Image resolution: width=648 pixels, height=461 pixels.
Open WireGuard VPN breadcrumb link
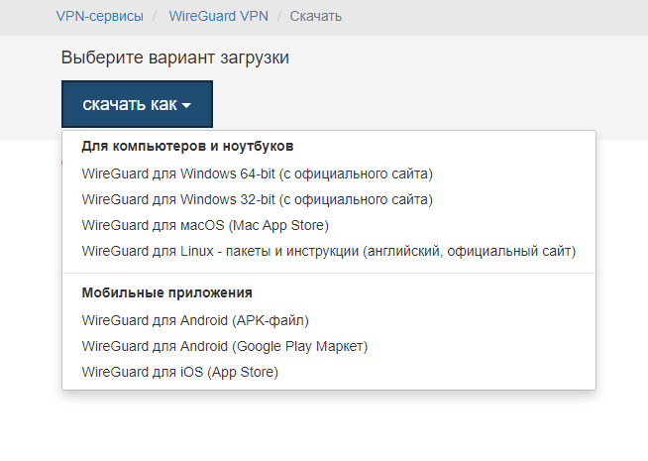click(218, 16)
